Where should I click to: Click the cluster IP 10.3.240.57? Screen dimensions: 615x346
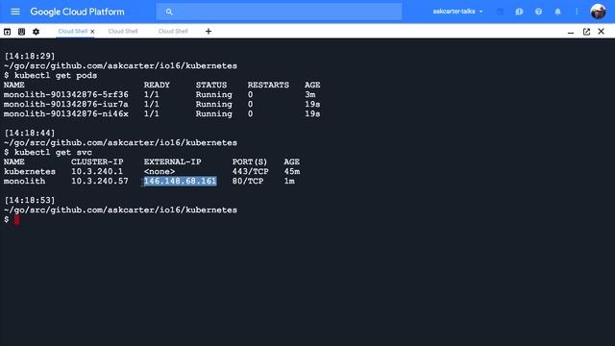click(x=100, y=181)
